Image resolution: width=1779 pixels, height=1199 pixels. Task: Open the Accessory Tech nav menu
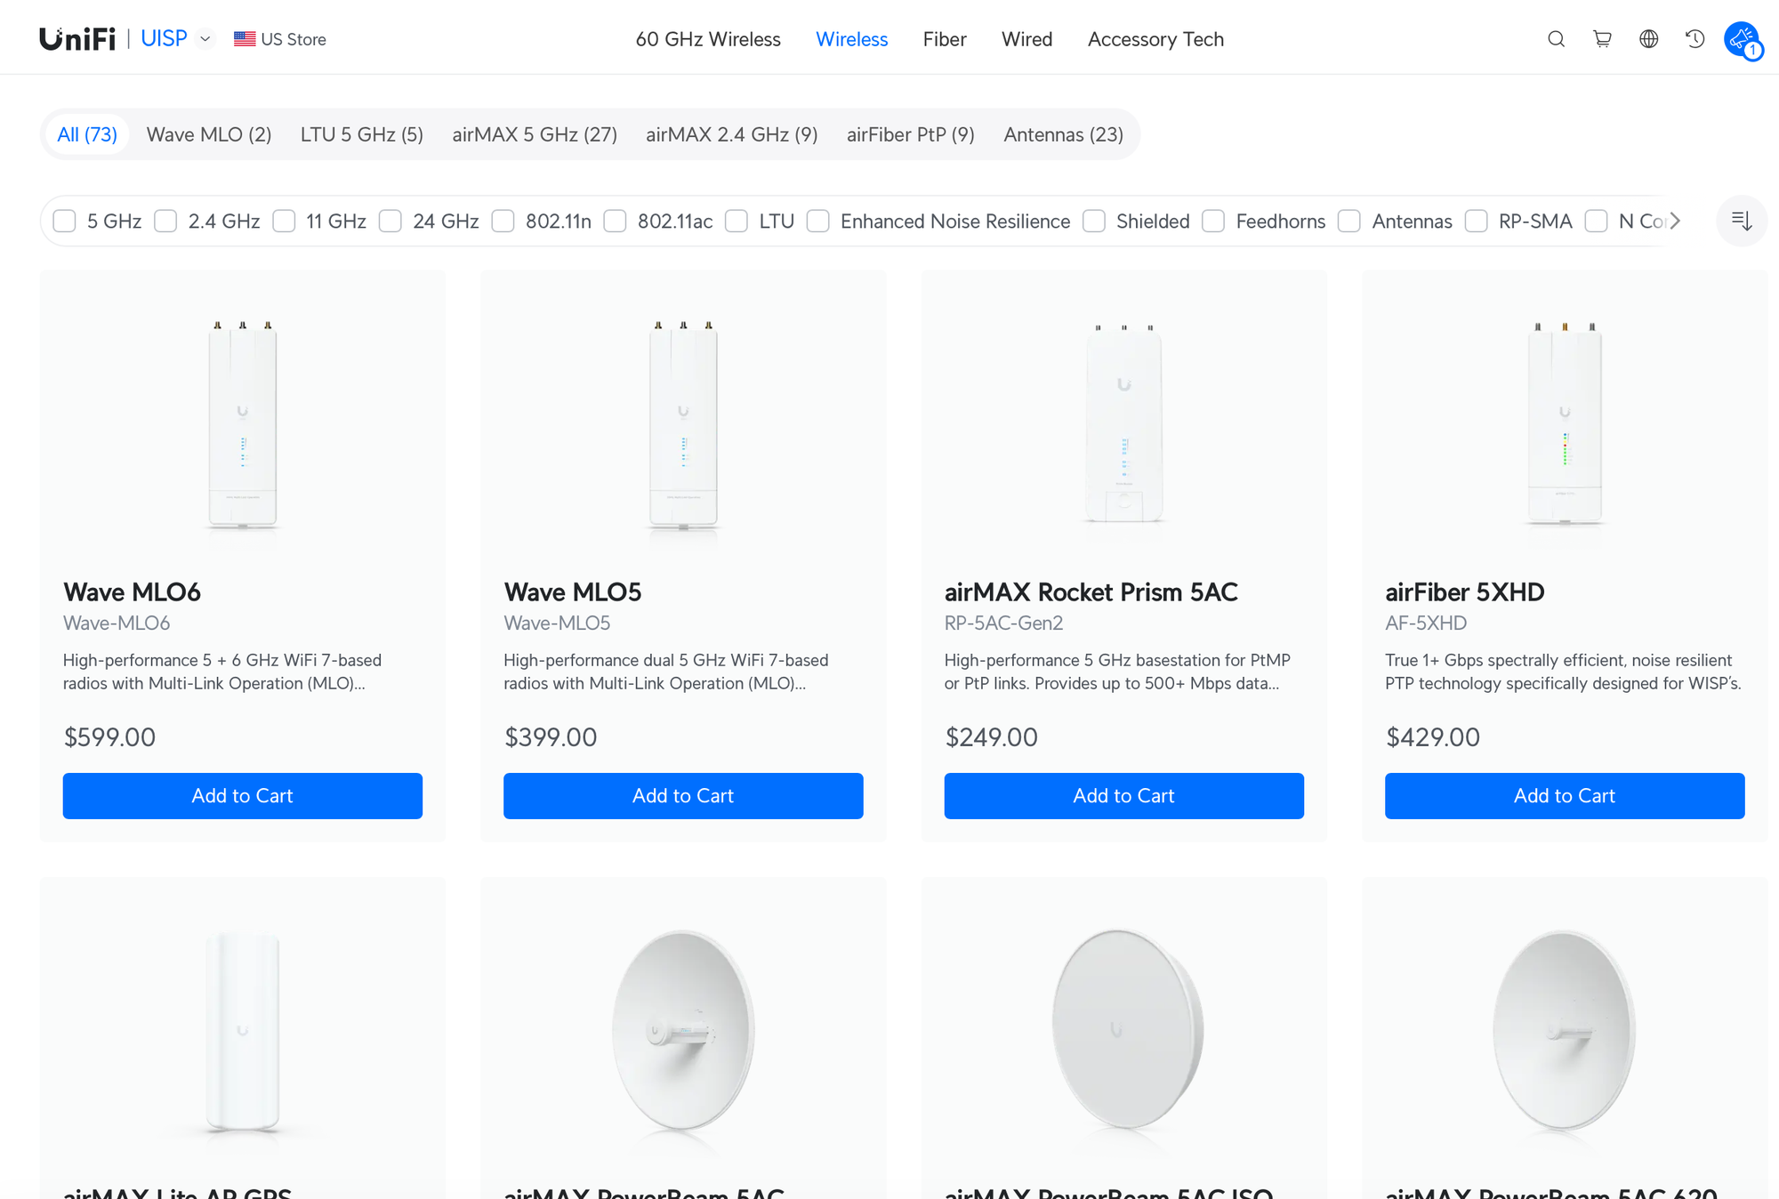tap(1155, 39)
